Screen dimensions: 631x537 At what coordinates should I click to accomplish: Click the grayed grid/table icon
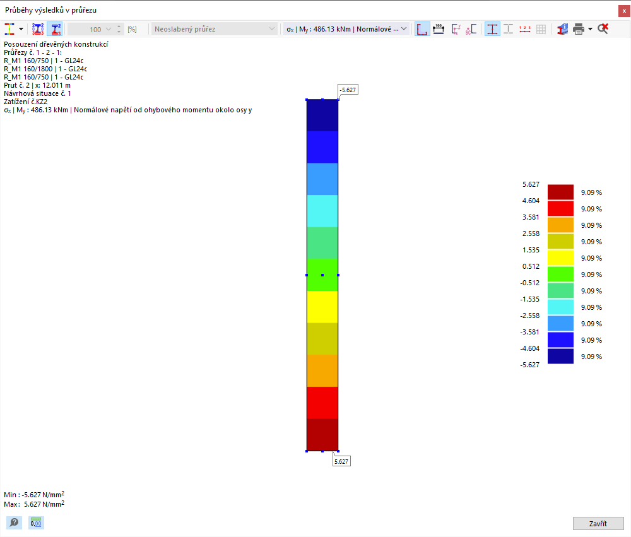point(541,29)
